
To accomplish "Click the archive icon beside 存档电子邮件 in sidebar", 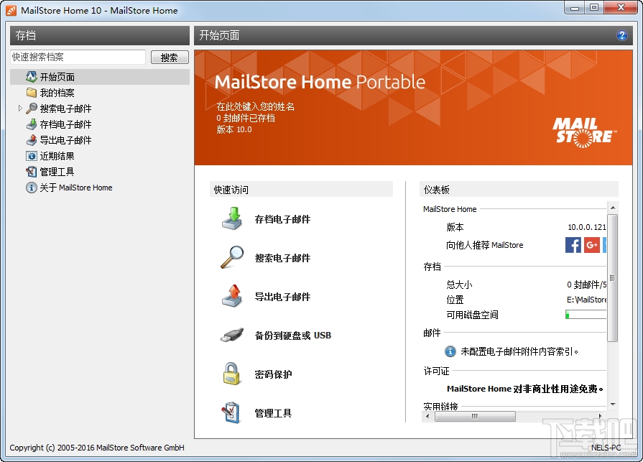I will pyautogui.click(x=31, y=124).
